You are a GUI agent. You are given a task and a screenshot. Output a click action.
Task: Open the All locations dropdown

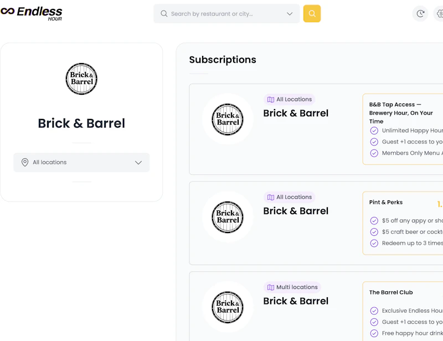(x=81, y=162)
